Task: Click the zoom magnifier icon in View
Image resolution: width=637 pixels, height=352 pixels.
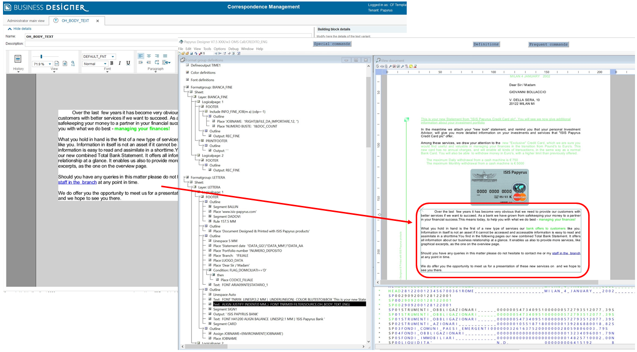Action: (73, 64)
